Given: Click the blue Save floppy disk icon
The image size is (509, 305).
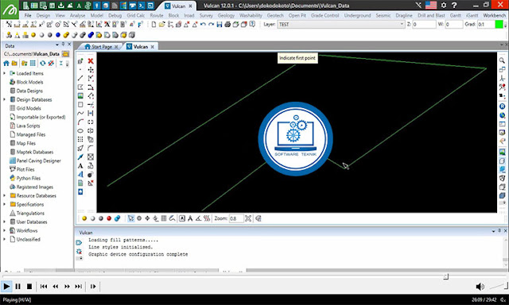Looking at the screenshot, I should tap(220, 25).
